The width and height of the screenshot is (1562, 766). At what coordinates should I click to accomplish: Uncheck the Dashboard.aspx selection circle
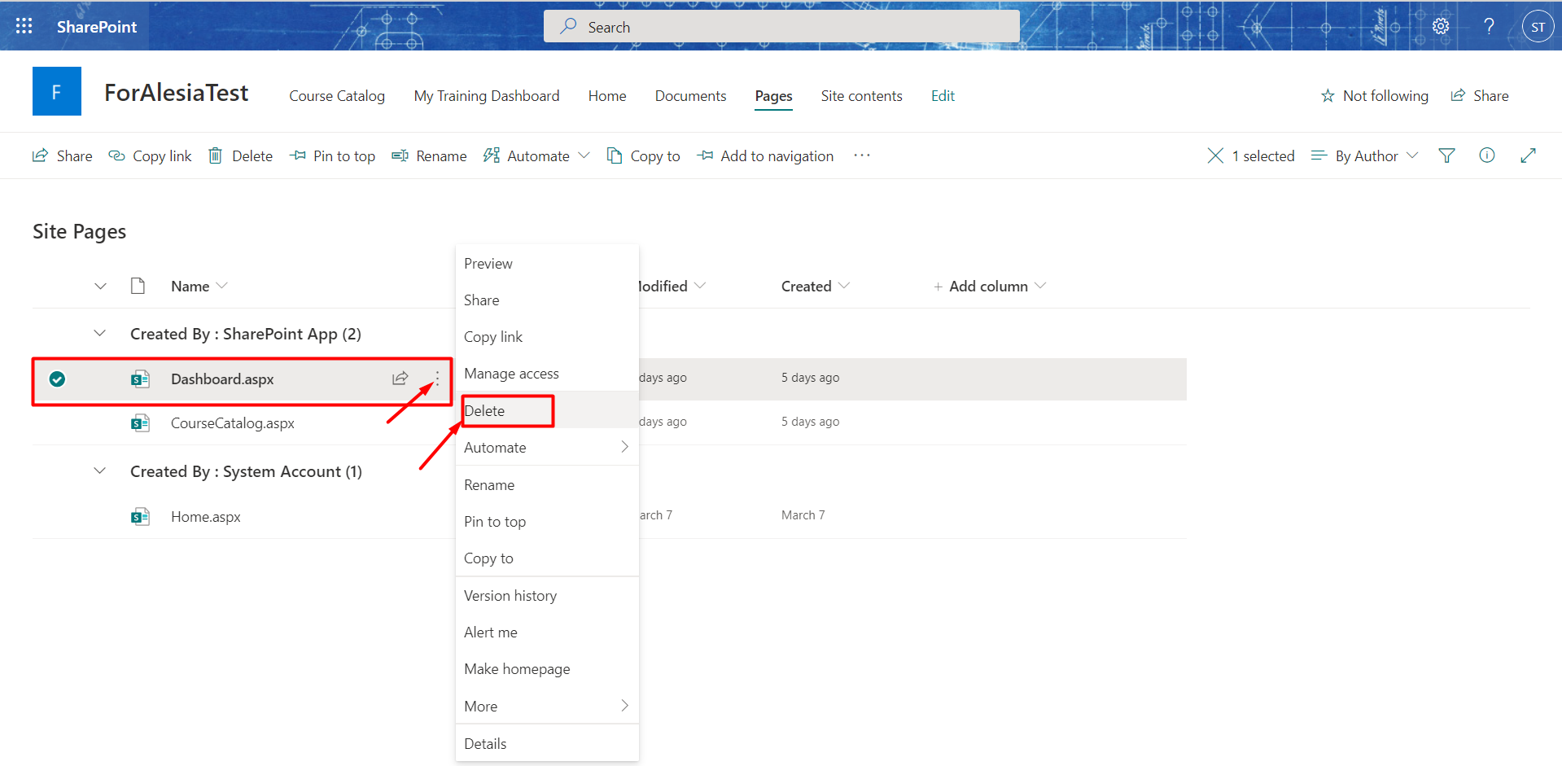point(57,379)
